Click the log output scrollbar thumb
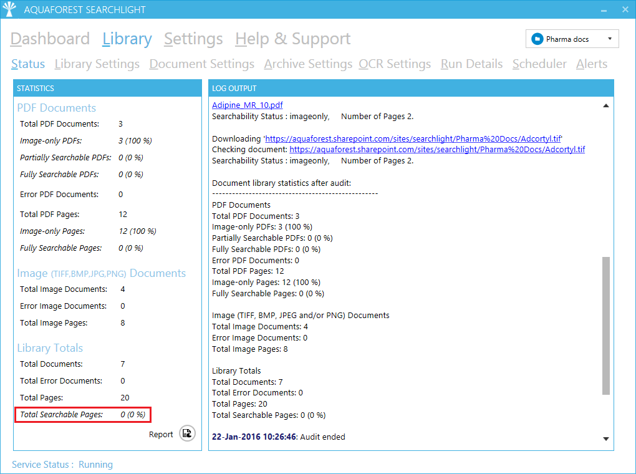Screen dimensions: 636x474 (606, 326)
